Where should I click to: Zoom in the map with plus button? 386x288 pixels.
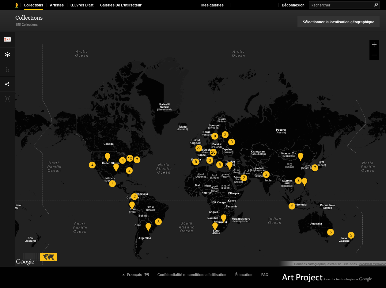[374, 45]
